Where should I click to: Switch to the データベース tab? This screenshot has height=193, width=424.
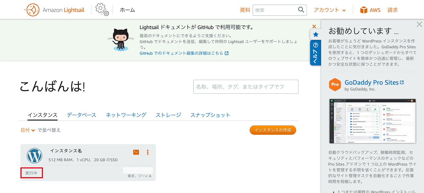coord(81,115)
